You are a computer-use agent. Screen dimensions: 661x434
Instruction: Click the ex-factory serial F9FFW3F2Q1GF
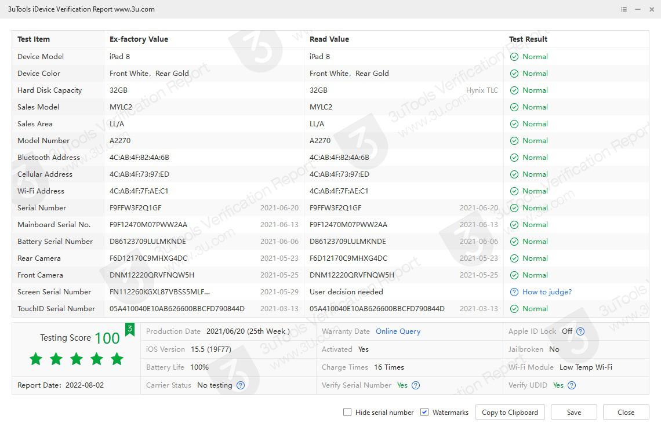point(135,208)
